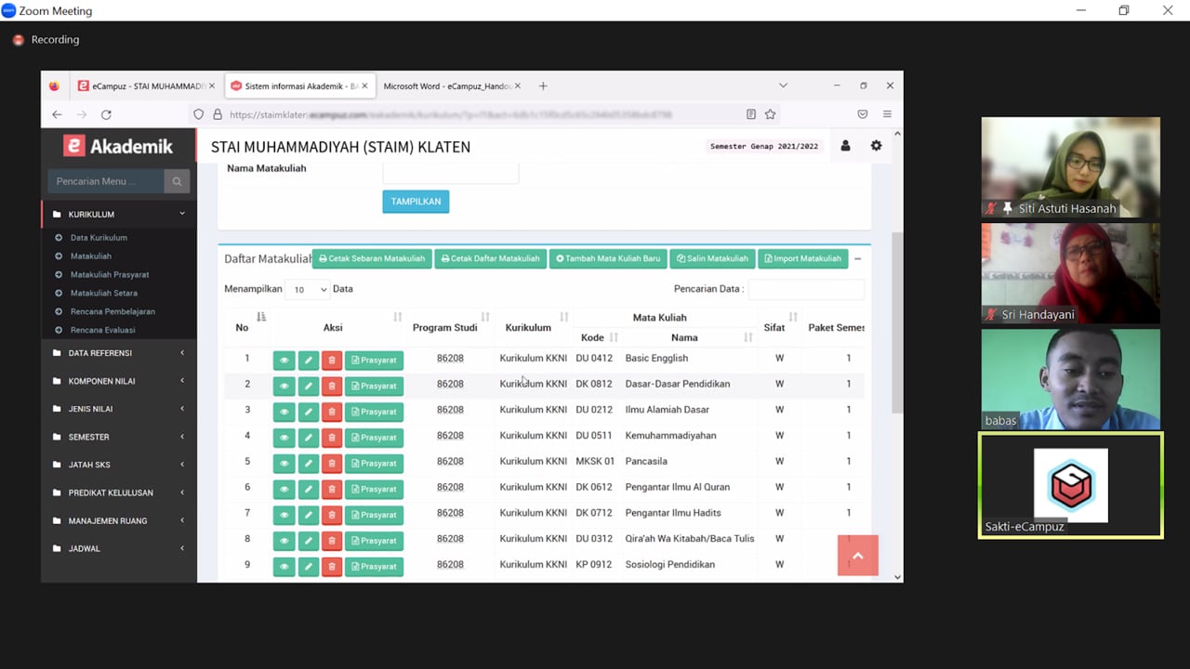Expand the KOMPONEN NILAI sidebar section
Image resolution: width=1190 pixels, height=669 pixels.
(x=119, y=381)
